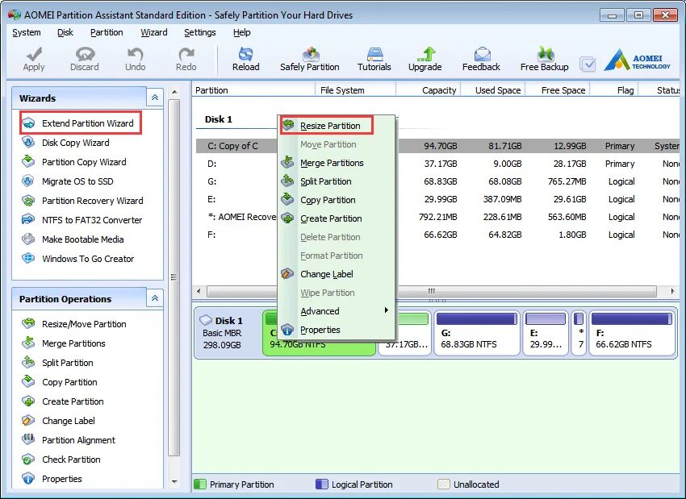The height and width of the screenshot is (499, 686).
Task: Sort by Capacity column header
Action: (x=429, y=90)
